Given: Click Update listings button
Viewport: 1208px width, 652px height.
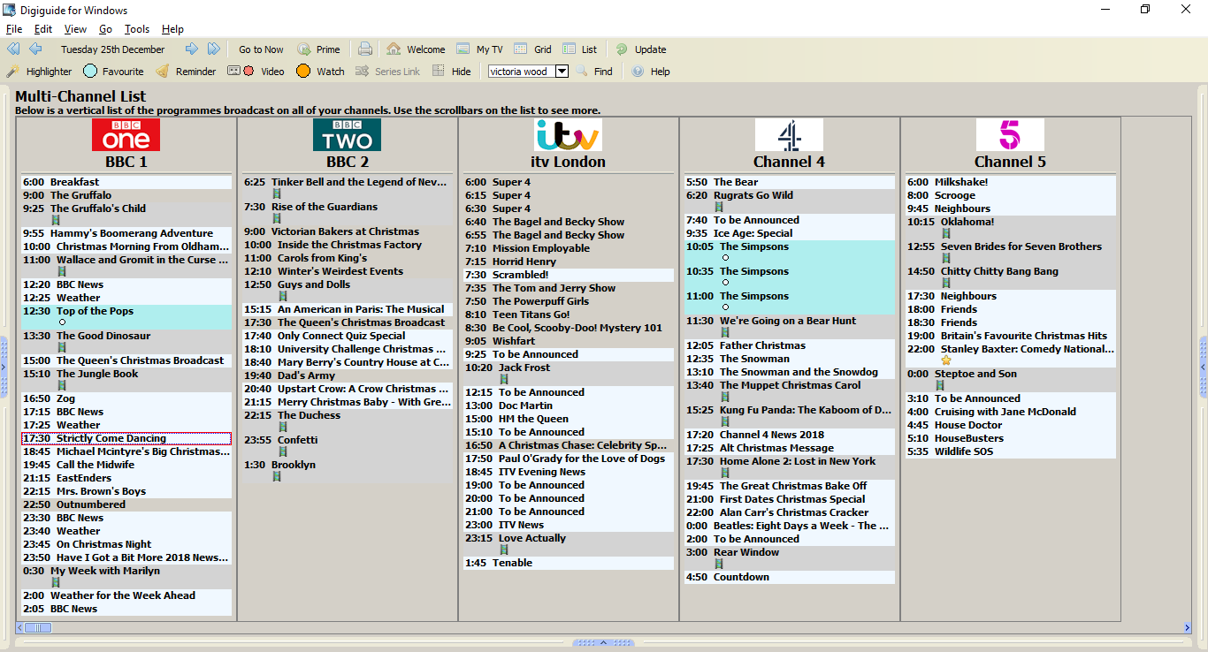Looking at the screenshot, I should pos(641,49).
